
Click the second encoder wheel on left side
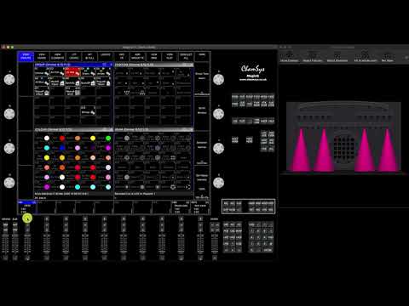pos(9,114)
